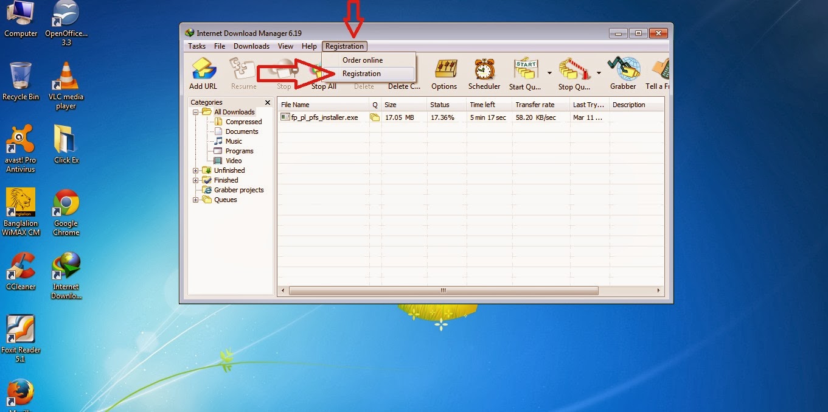
Task: Open avast! Pro Antivirus desktop shortcut
Action: [21, 149]
